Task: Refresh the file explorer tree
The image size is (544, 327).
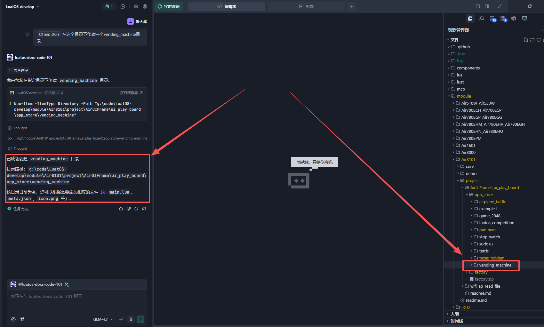Action: tap(539, 40)
